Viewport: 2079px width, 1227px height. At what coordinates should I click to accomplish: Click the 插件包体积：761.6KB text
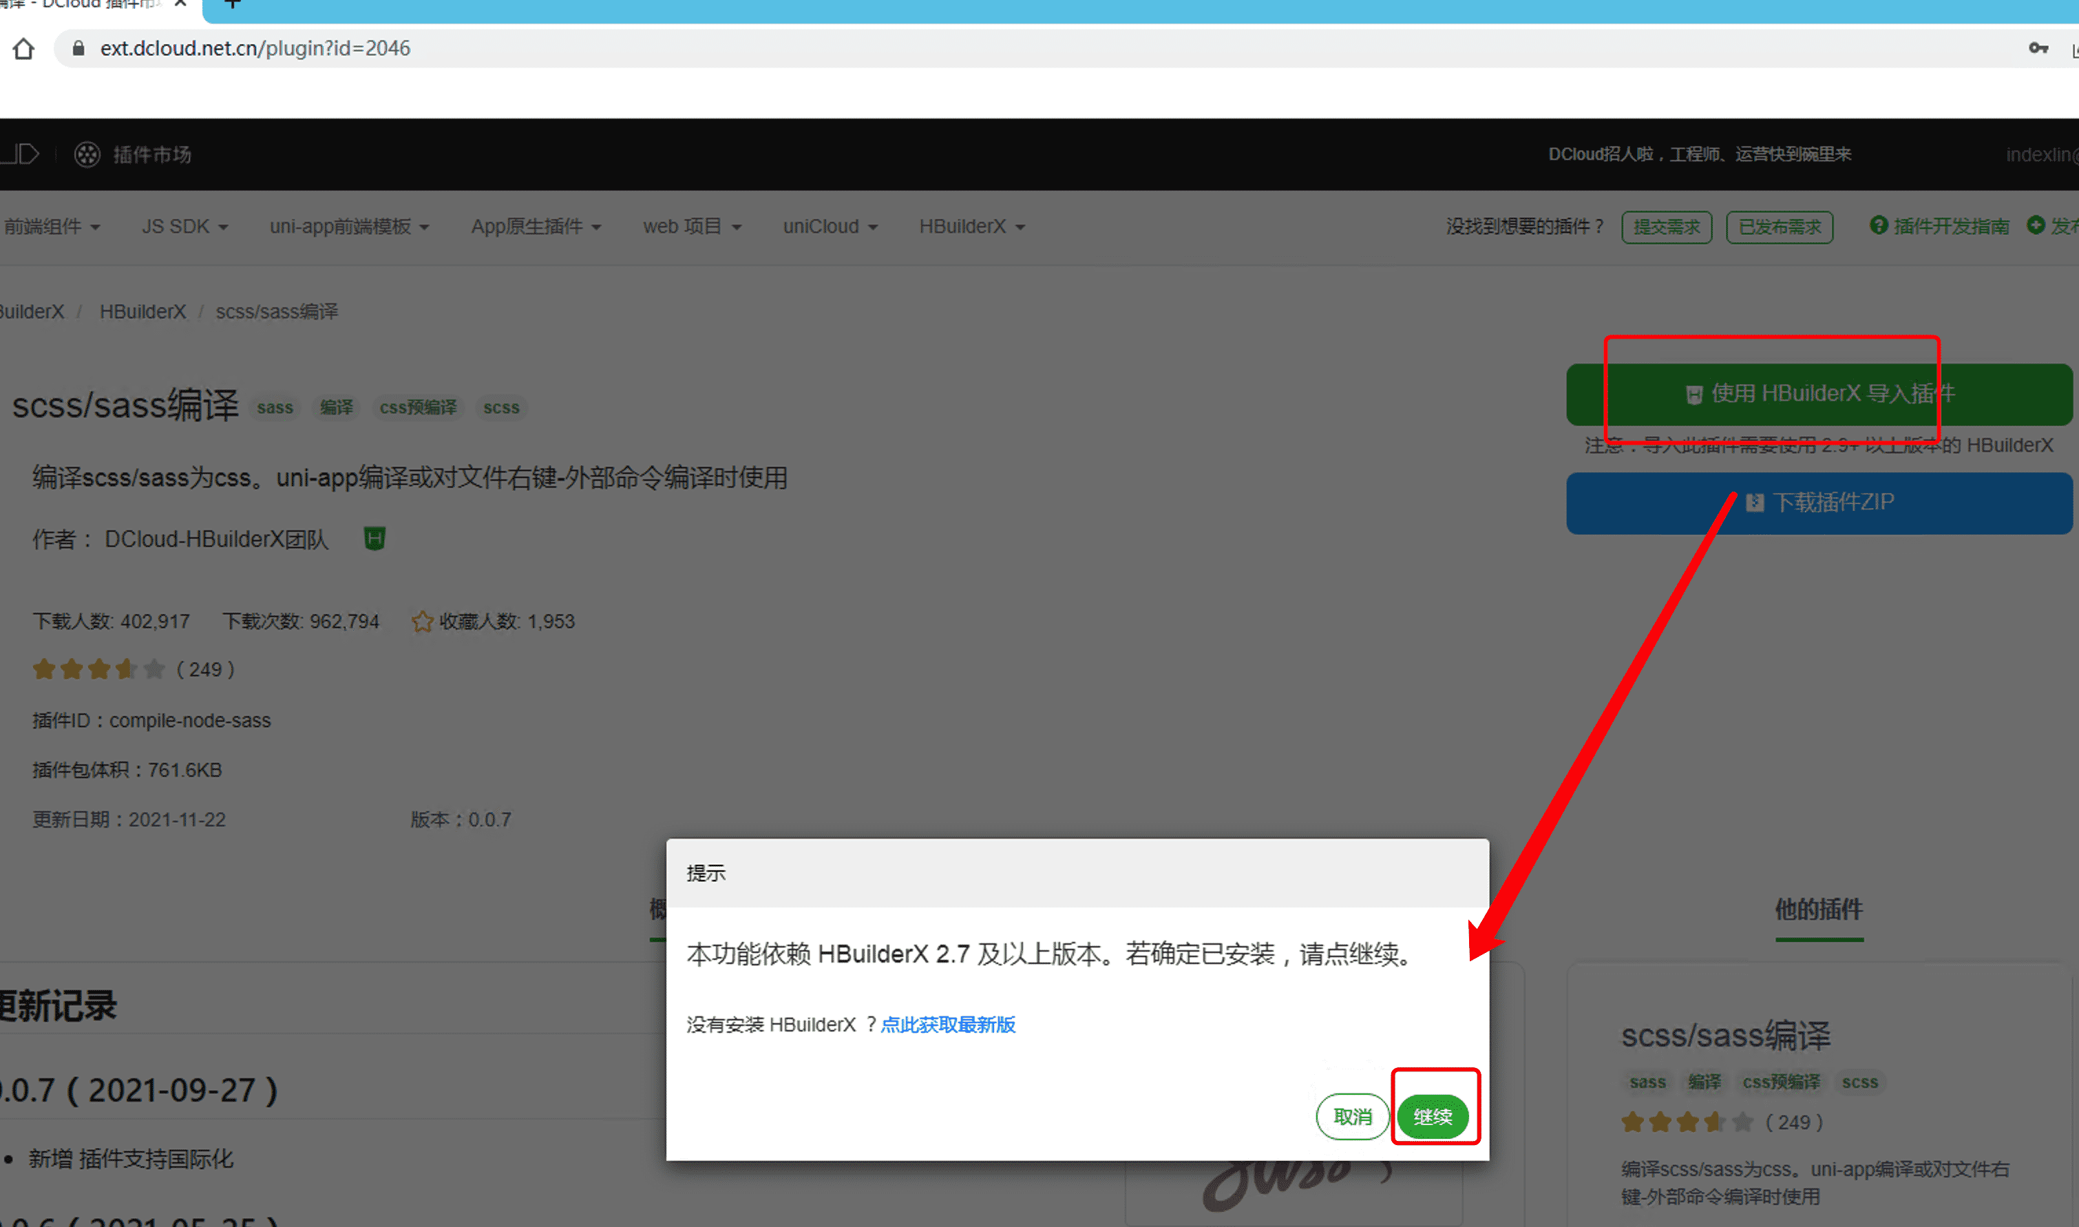point(127,770)
